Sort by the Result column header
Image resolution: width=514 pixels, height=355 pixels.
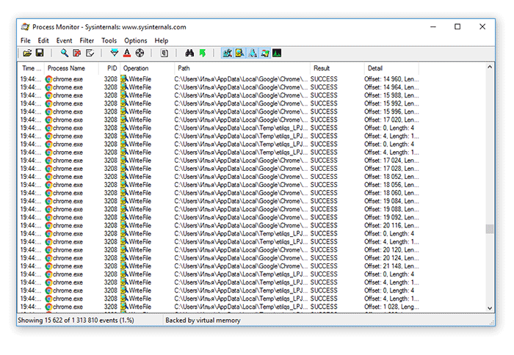pos(337,68)
